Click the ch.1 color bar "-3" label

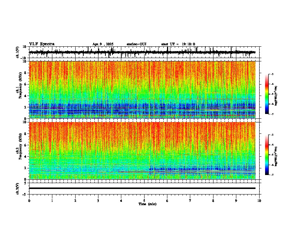[272, 74]
